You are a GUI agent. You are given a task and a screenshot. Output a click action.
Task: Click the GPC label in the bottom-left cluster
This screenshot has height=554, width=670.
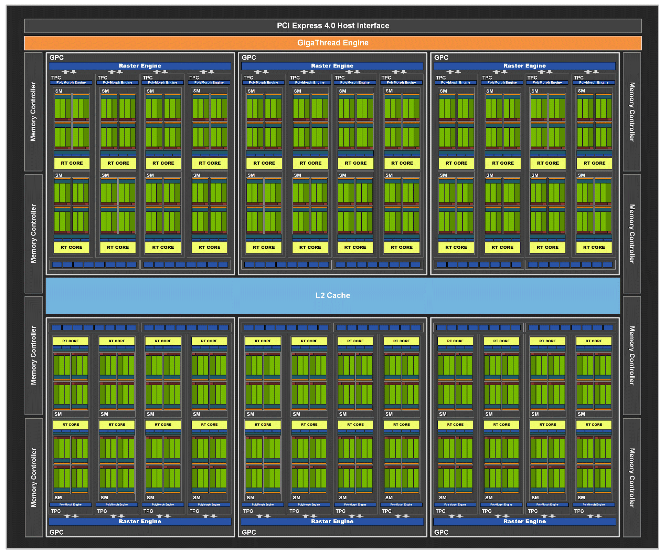pos(56,532)
